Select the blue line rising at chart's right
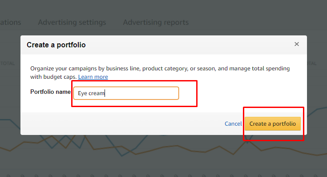 tap(317, 109)
